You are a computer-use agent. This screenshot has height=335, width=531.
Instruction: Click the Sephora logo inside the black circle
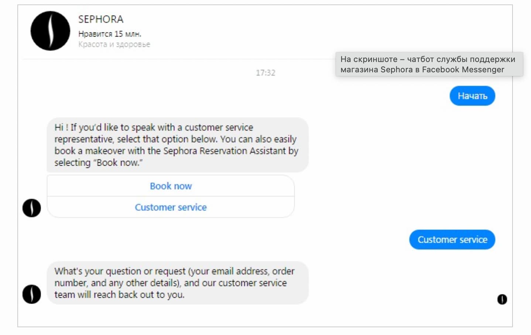point(50,31)
